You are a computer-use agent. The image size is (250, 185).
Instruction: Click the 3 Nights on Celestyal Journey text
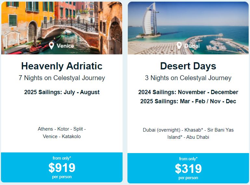[188, 78]
